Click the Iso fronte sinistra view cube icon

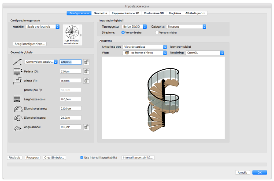pyautogui.click(x=127, y=53)
